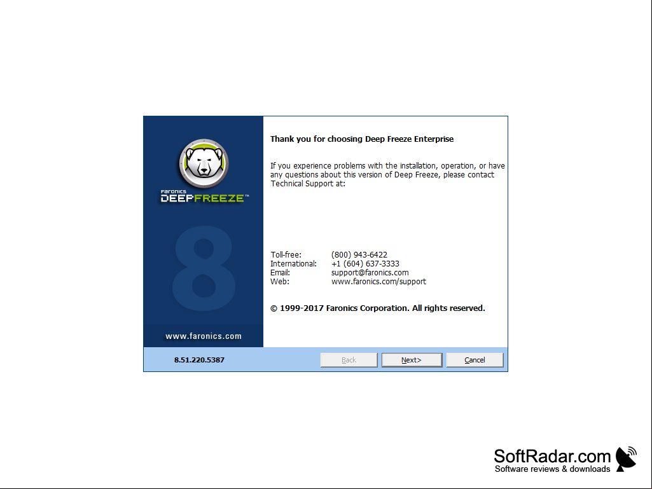Click the www.faronics.com/support web address

[378, 282]
